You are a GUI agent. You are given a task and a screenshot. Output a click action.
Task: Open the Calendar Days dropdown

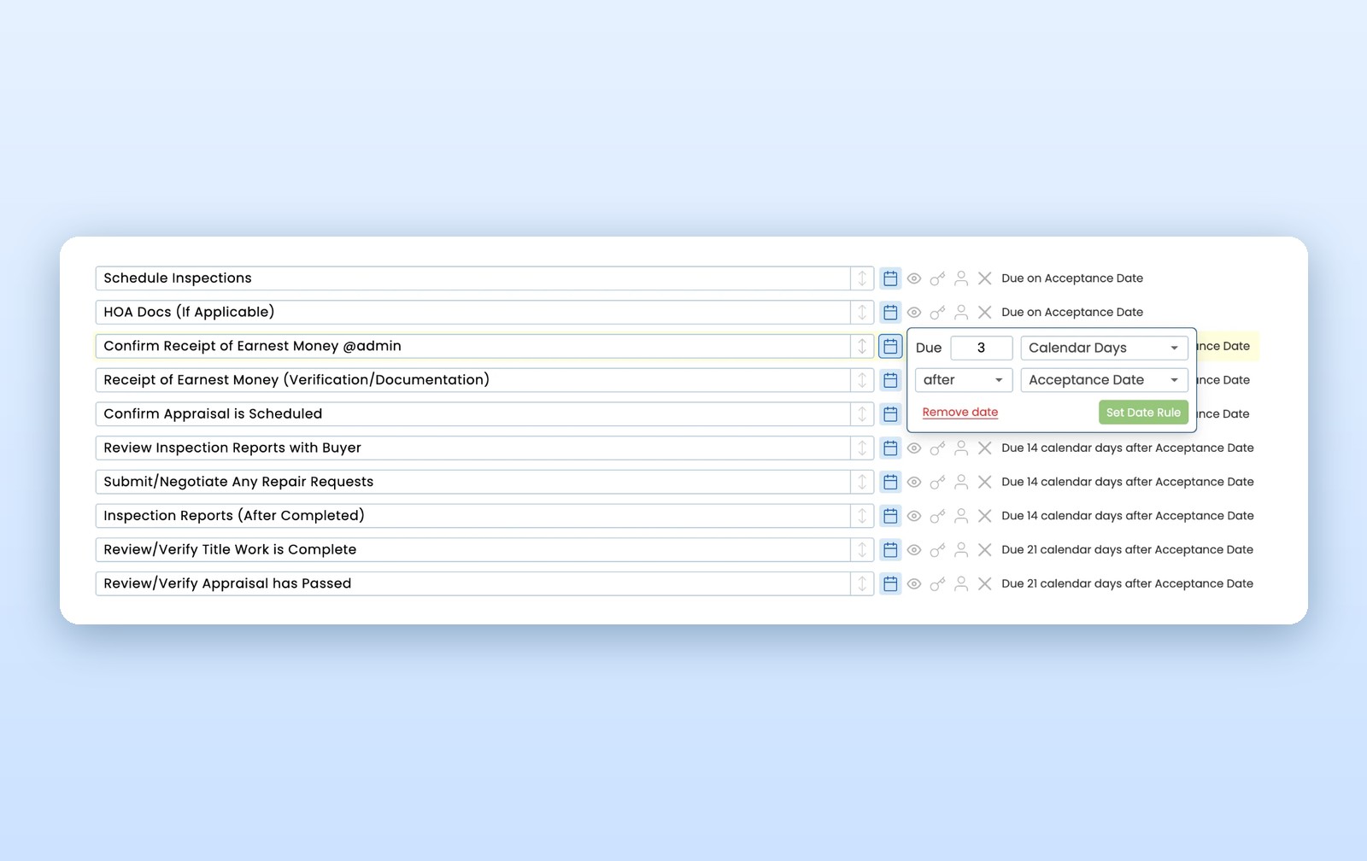(1104, 348)
